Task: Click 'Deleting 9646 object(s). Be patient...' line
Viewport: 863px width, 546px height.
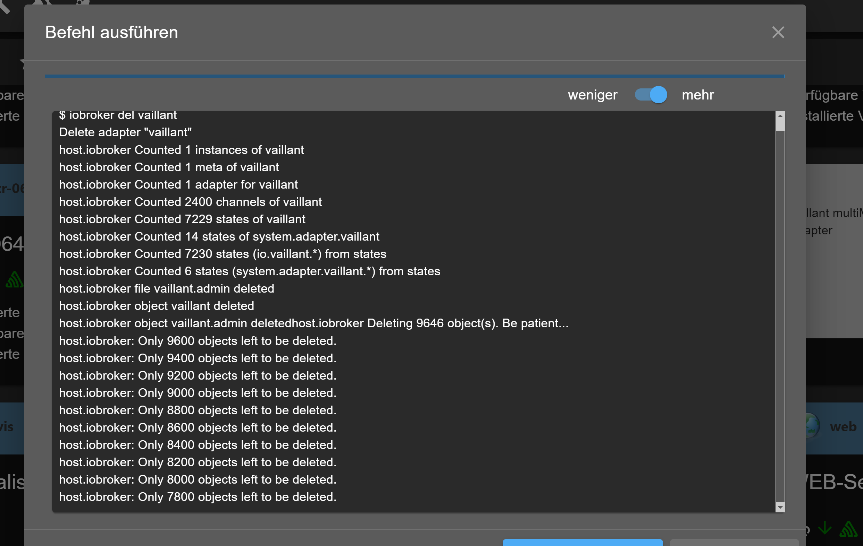Action: (x=314, y=323)
